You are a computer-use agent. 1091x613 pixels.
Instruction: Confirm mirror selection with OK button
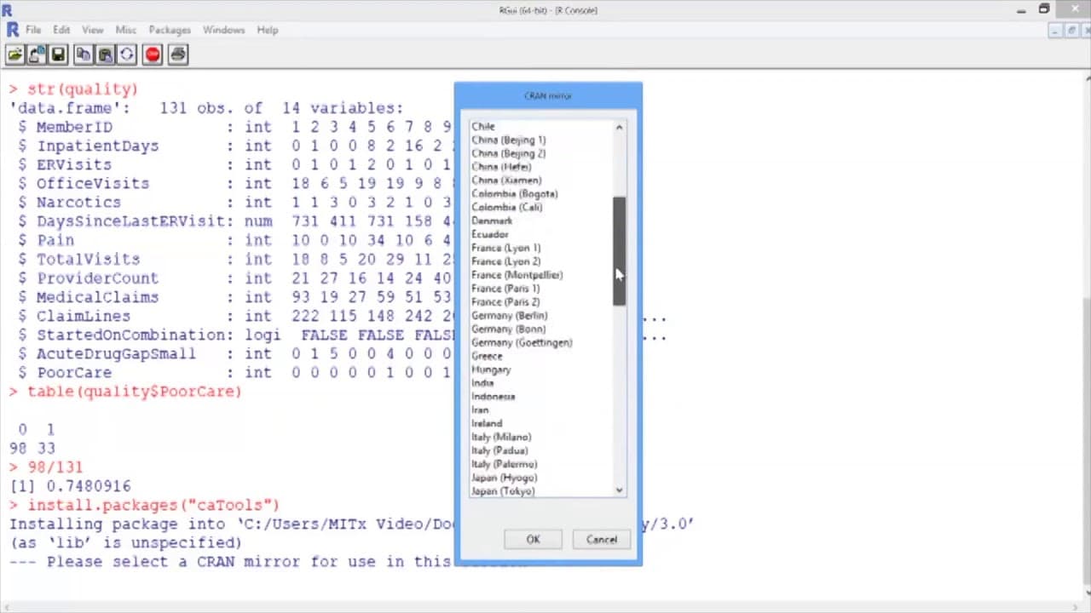(533, 539)
